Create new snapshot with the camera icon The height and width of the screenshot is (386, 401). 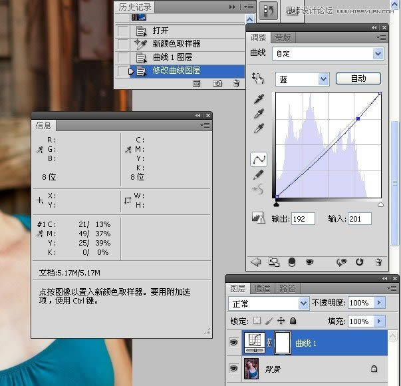pyautogui.click(x=217, y=83)
